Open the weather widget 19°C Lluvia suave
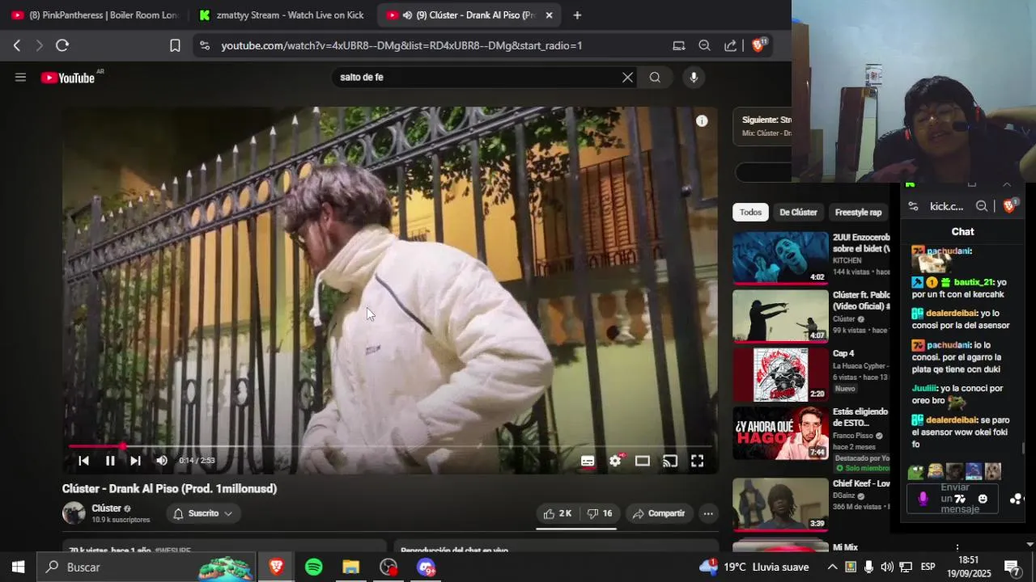 click(x=754, y=567)
